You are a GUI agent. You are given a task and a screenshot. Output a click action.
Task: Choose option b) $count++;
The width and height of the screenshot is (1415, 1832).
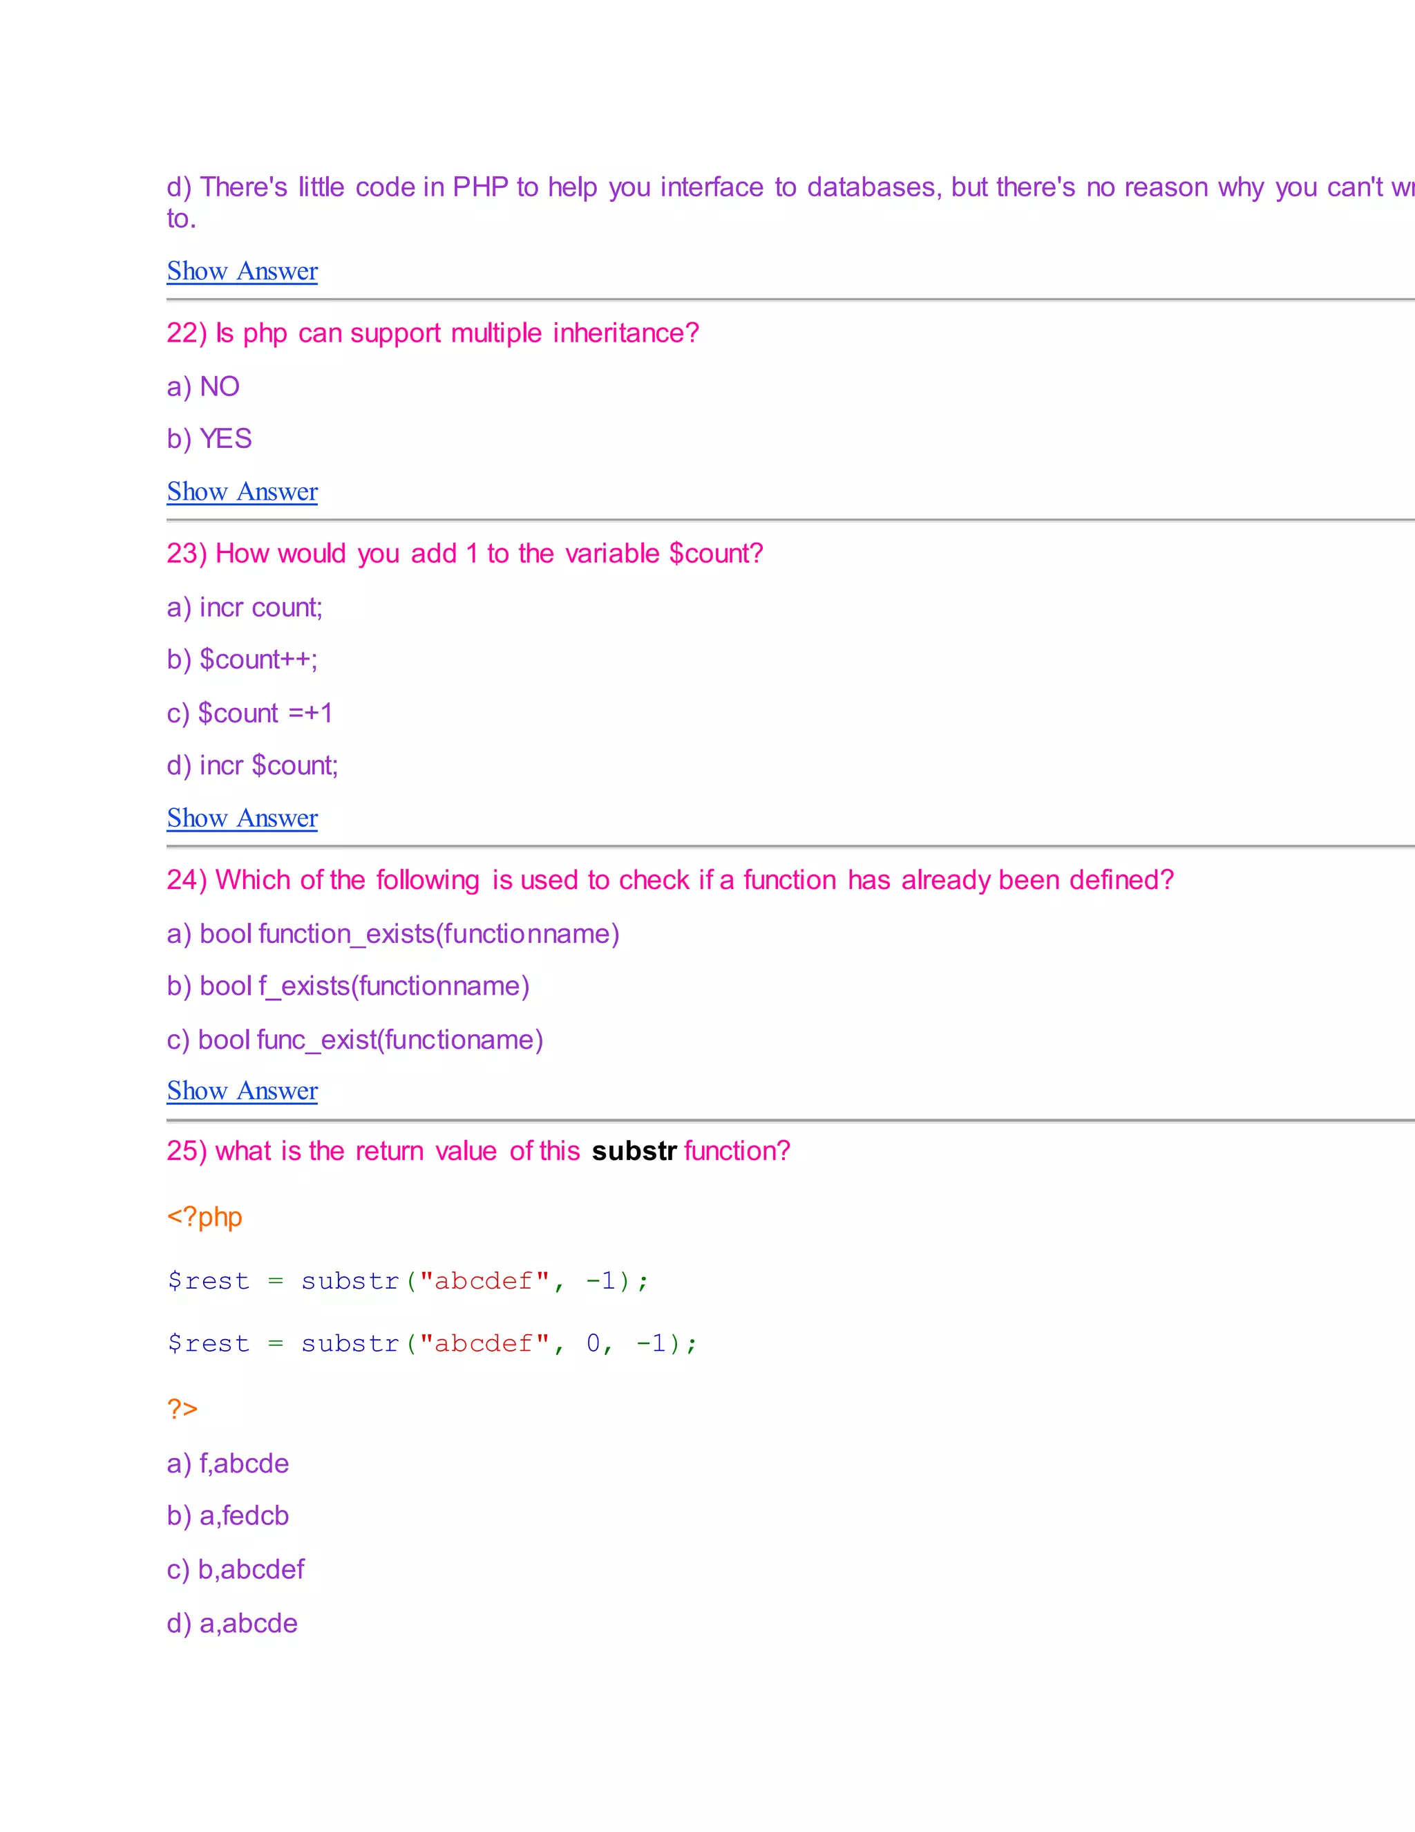coord(243,660)
